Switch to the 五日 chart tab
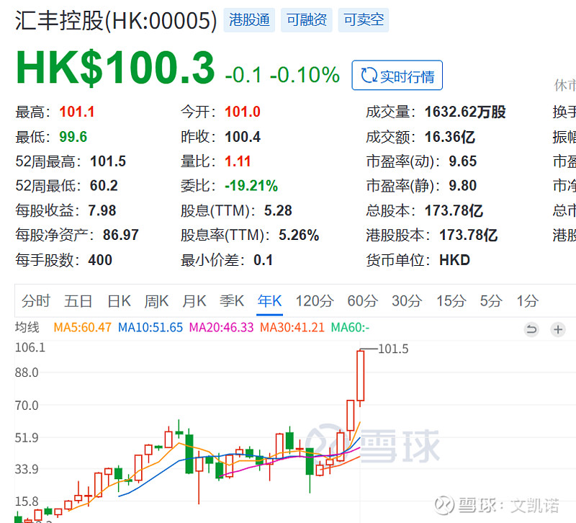The height and width of the screenshot is (523, 576). (x=78, y=301)
